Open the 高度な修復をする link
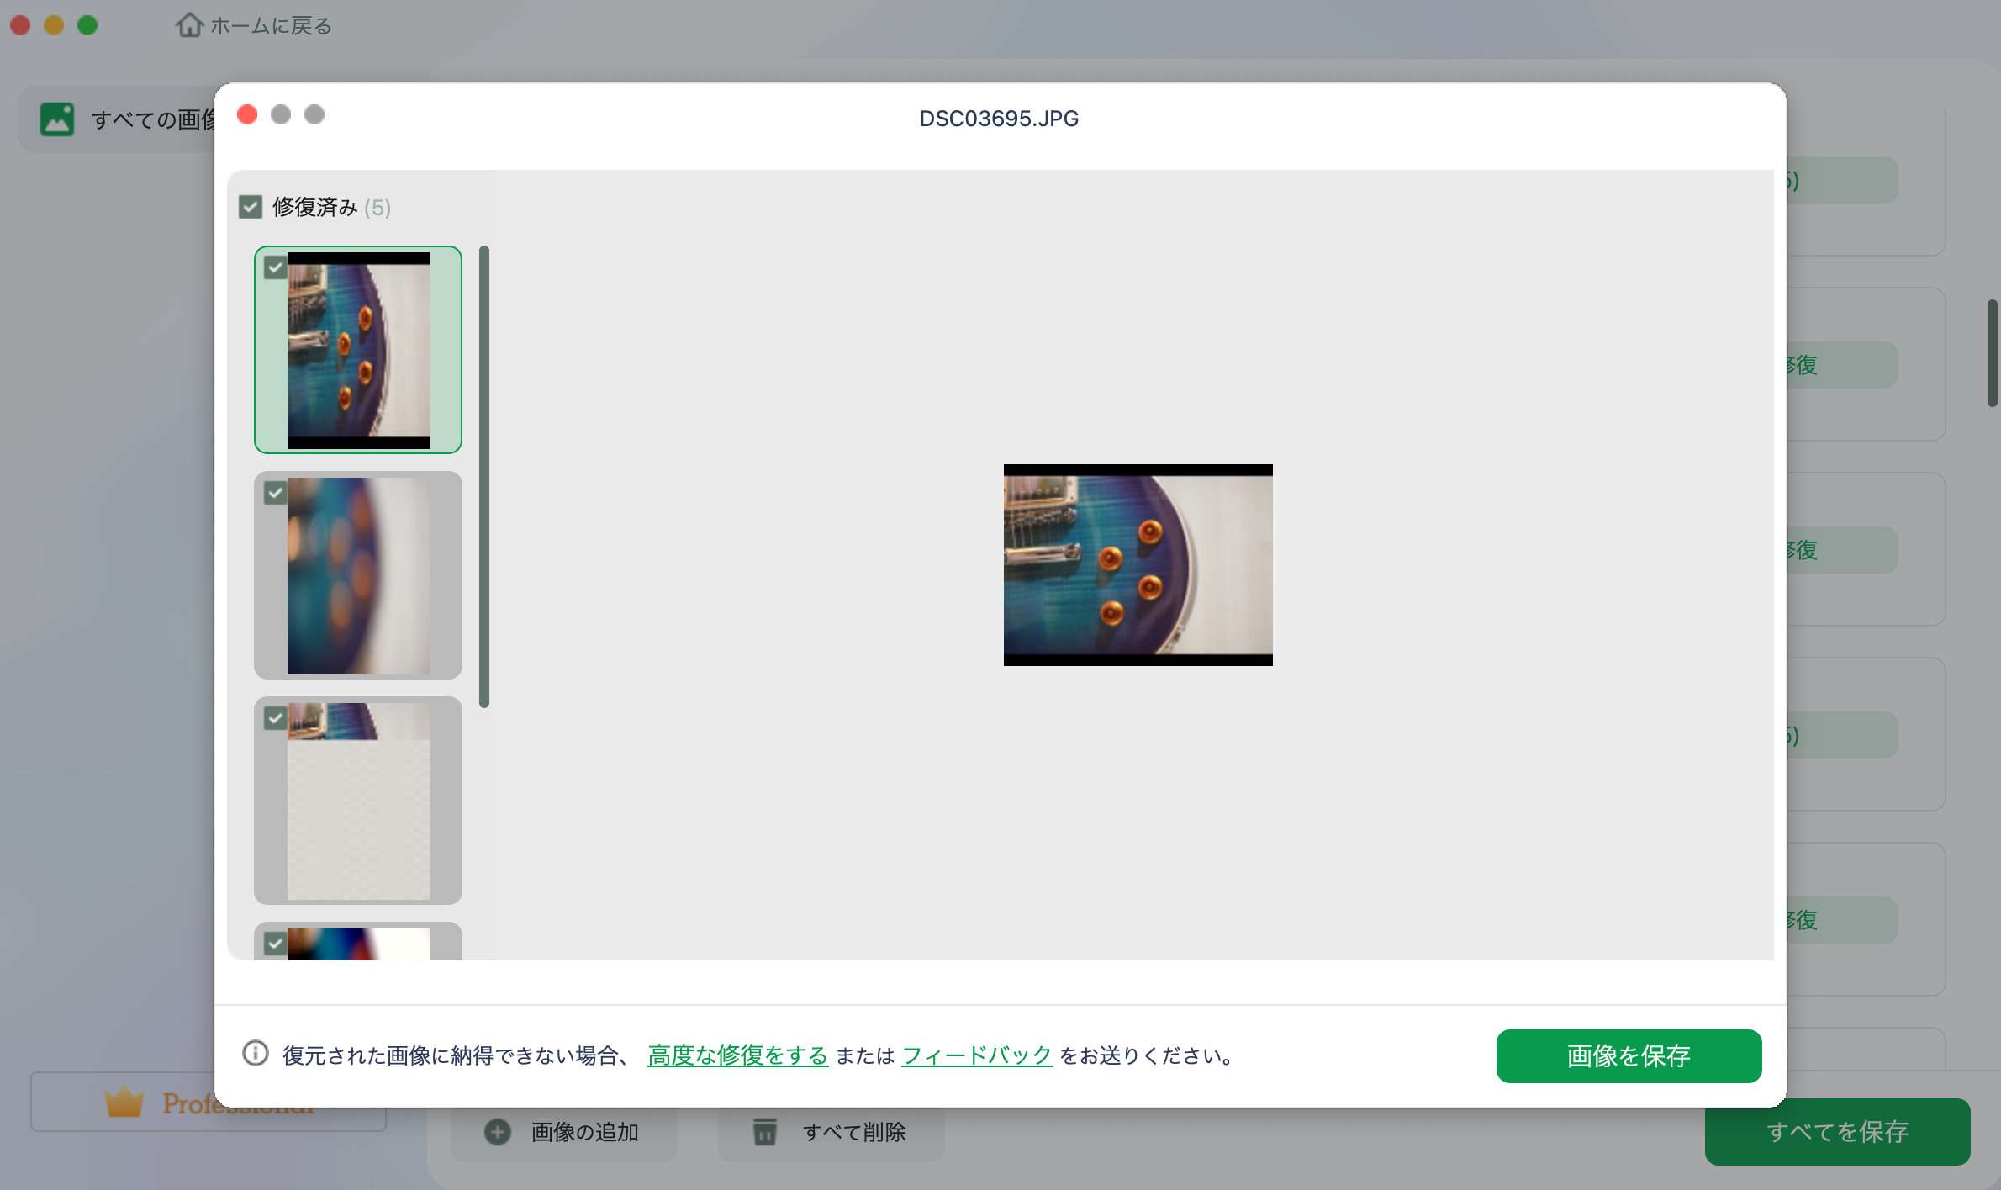The image size is (2001, 1190). pos(737,1055)
